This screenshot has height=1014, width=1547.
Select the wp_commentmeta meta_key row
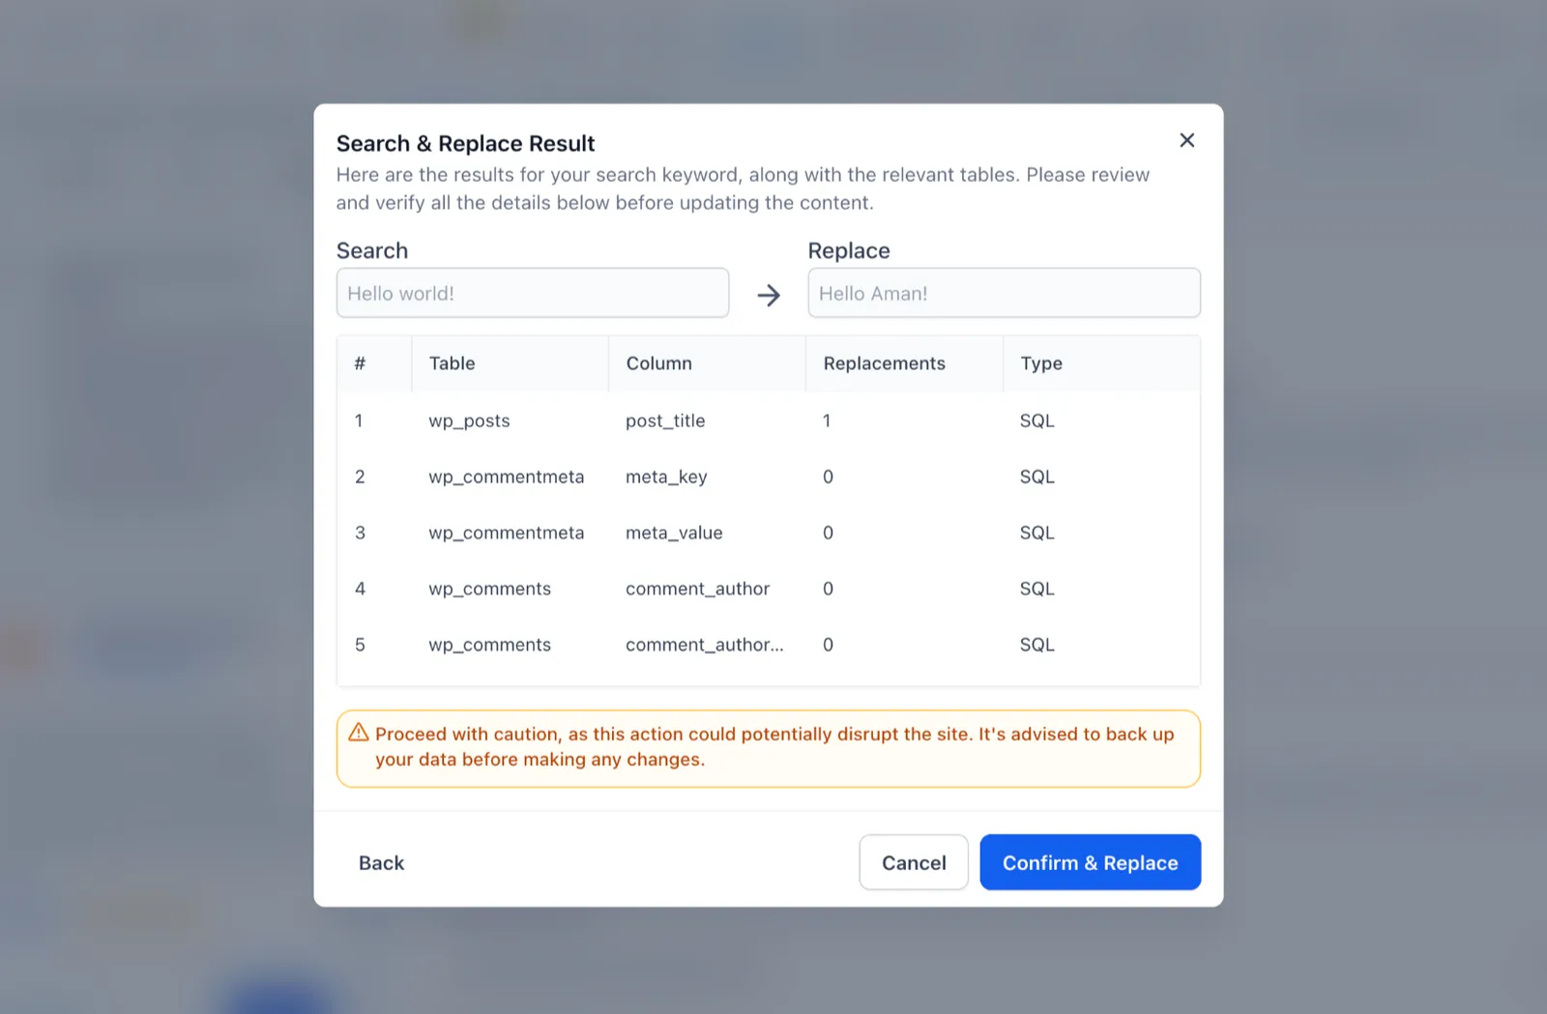pyautogui.click(x=769, y=477)
